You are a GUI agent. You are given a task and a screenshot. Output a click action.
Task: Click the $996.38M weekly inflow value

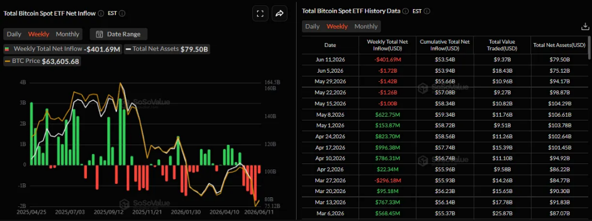387,147
